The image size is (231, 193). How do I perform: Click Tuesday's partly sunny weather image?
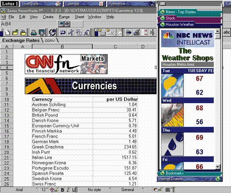pyautogui.click(x=172, y=85)
